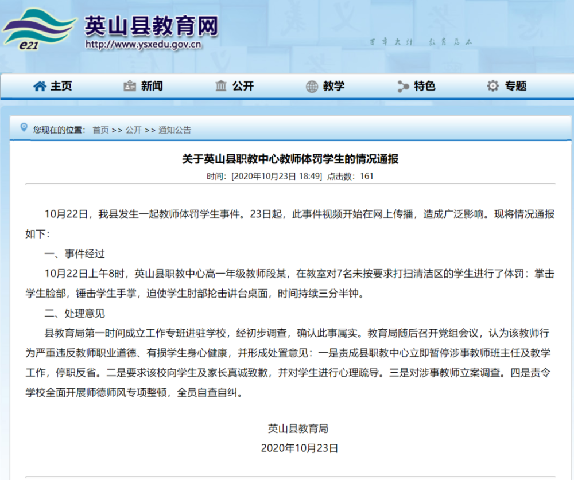Click the building icon beside 公开
The height and width of the screenshot is (480, 574).
pos(221,86)
